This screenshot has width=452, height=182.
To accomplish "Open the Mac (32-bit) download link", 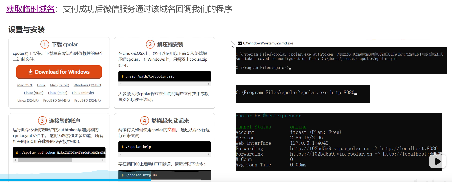I will [59, 85].
